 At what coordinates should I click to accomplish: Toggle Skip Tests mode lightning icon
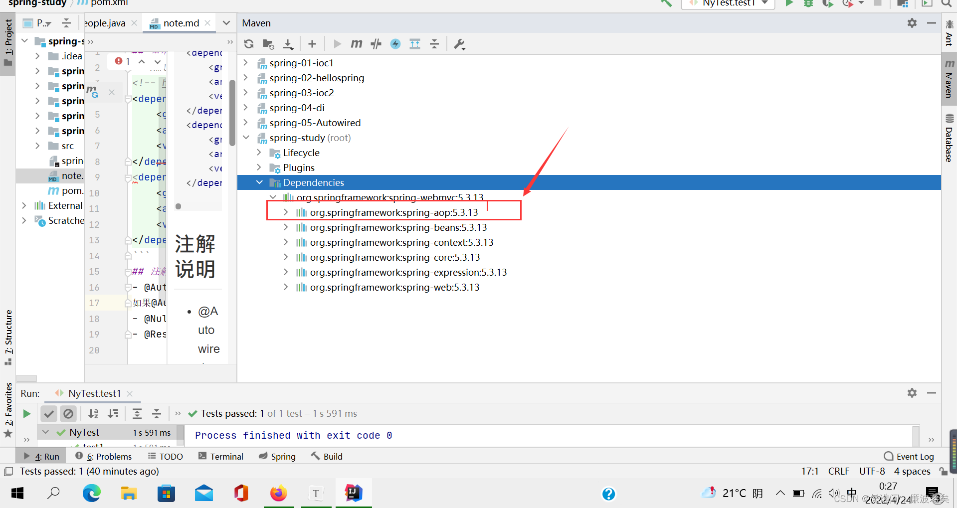click(x=395, y=44)
